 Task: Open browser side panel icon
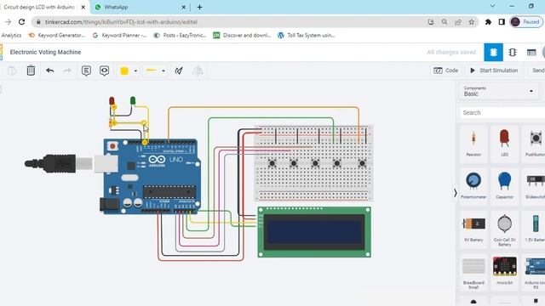(x=502, y=22)
